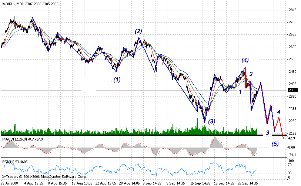
Task: Select the minor wave 2 label
Action: click(x=251, y=74)
